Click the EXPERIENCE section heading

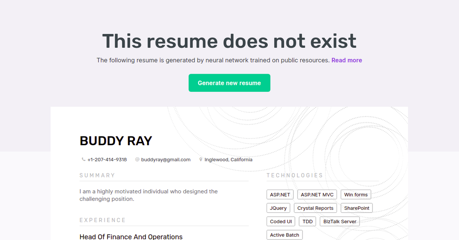(103, 220)
